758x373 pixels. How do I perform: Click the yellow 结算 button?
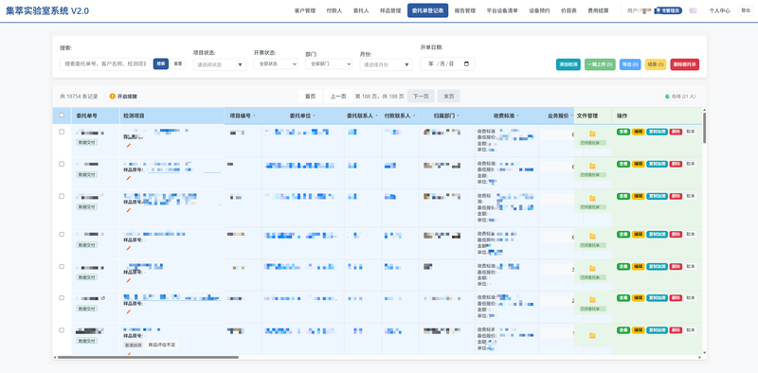click(656, 64)
